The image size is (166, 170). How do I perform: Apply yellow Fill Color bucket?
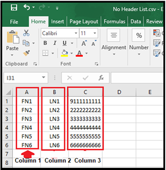tap(64, 53)
